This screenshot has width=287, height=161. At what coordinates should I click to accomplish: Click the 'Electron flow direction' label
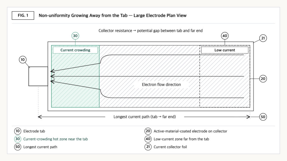(x=161, y=84)
